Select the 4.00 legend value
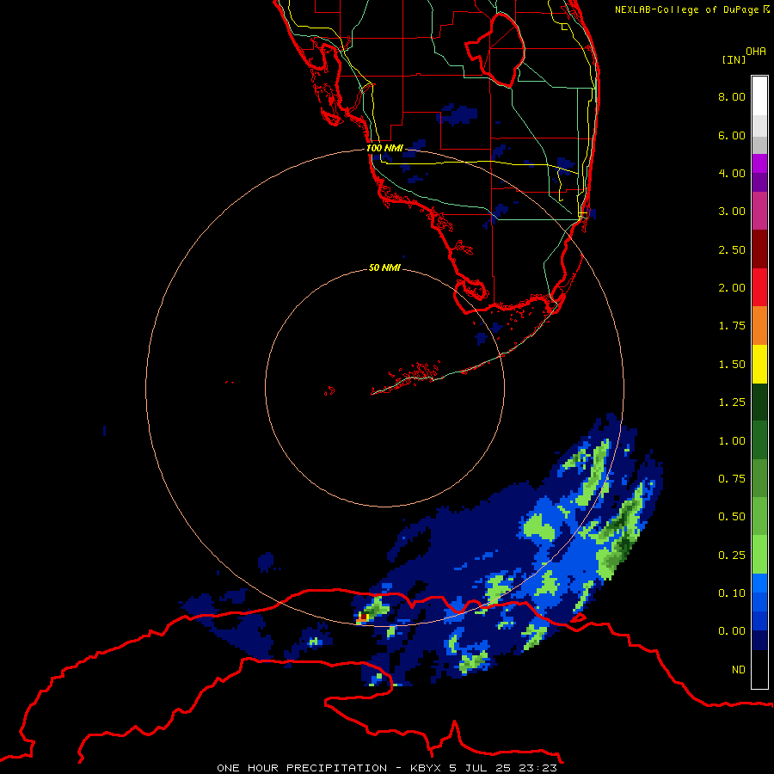The height and width of the screenshot is (774, 774). click(x=732, y=173)
